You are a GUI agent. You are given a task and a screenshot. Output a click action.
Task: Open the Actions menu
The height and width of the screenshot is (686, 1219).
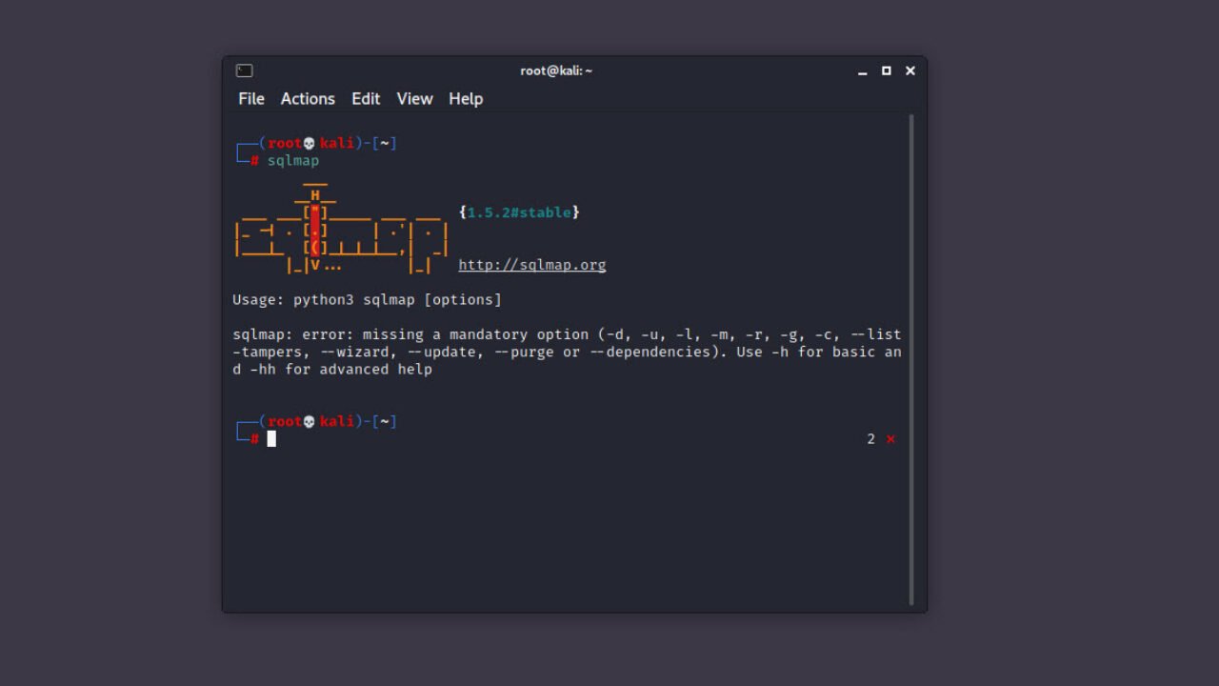(308, 99)
